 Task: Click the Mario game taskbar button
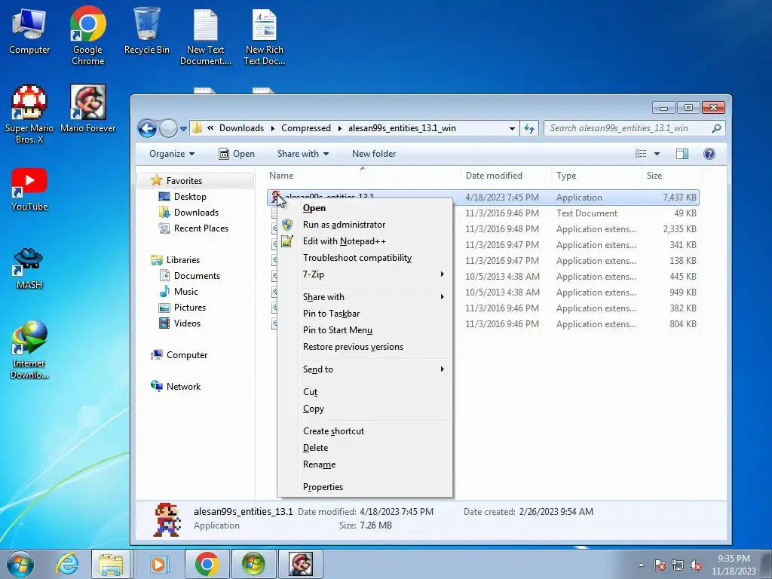tap(301, 564)
